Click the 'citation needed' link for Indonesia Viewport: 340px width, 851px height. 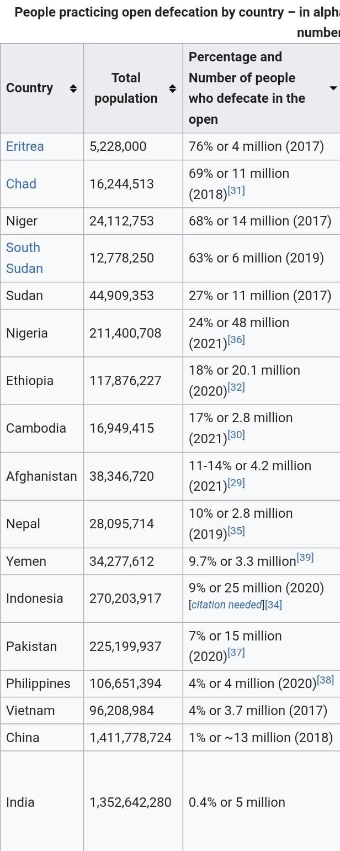[x=226, y=605]
